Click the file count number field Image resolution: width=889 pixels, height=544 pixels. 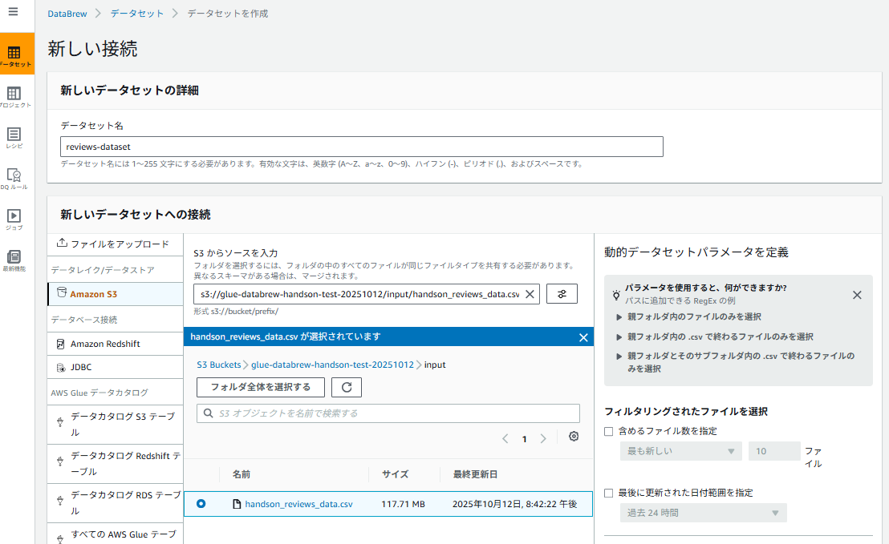(774, 451)
